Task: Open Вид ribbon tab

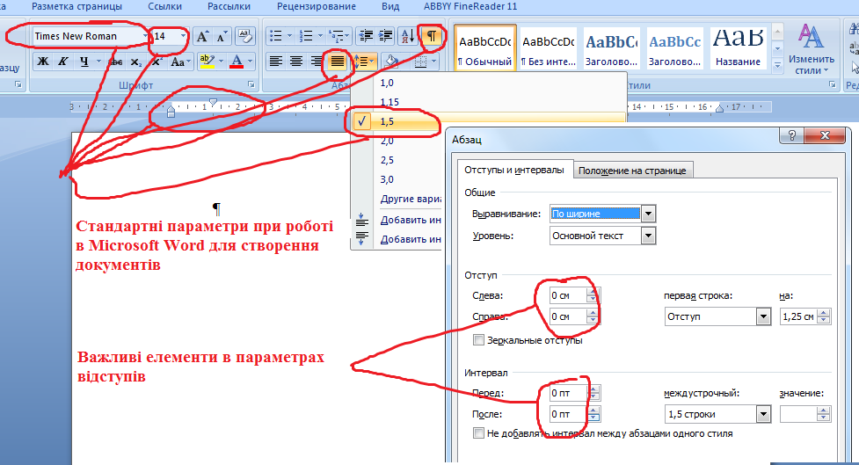Action: [x=390, y=6]
